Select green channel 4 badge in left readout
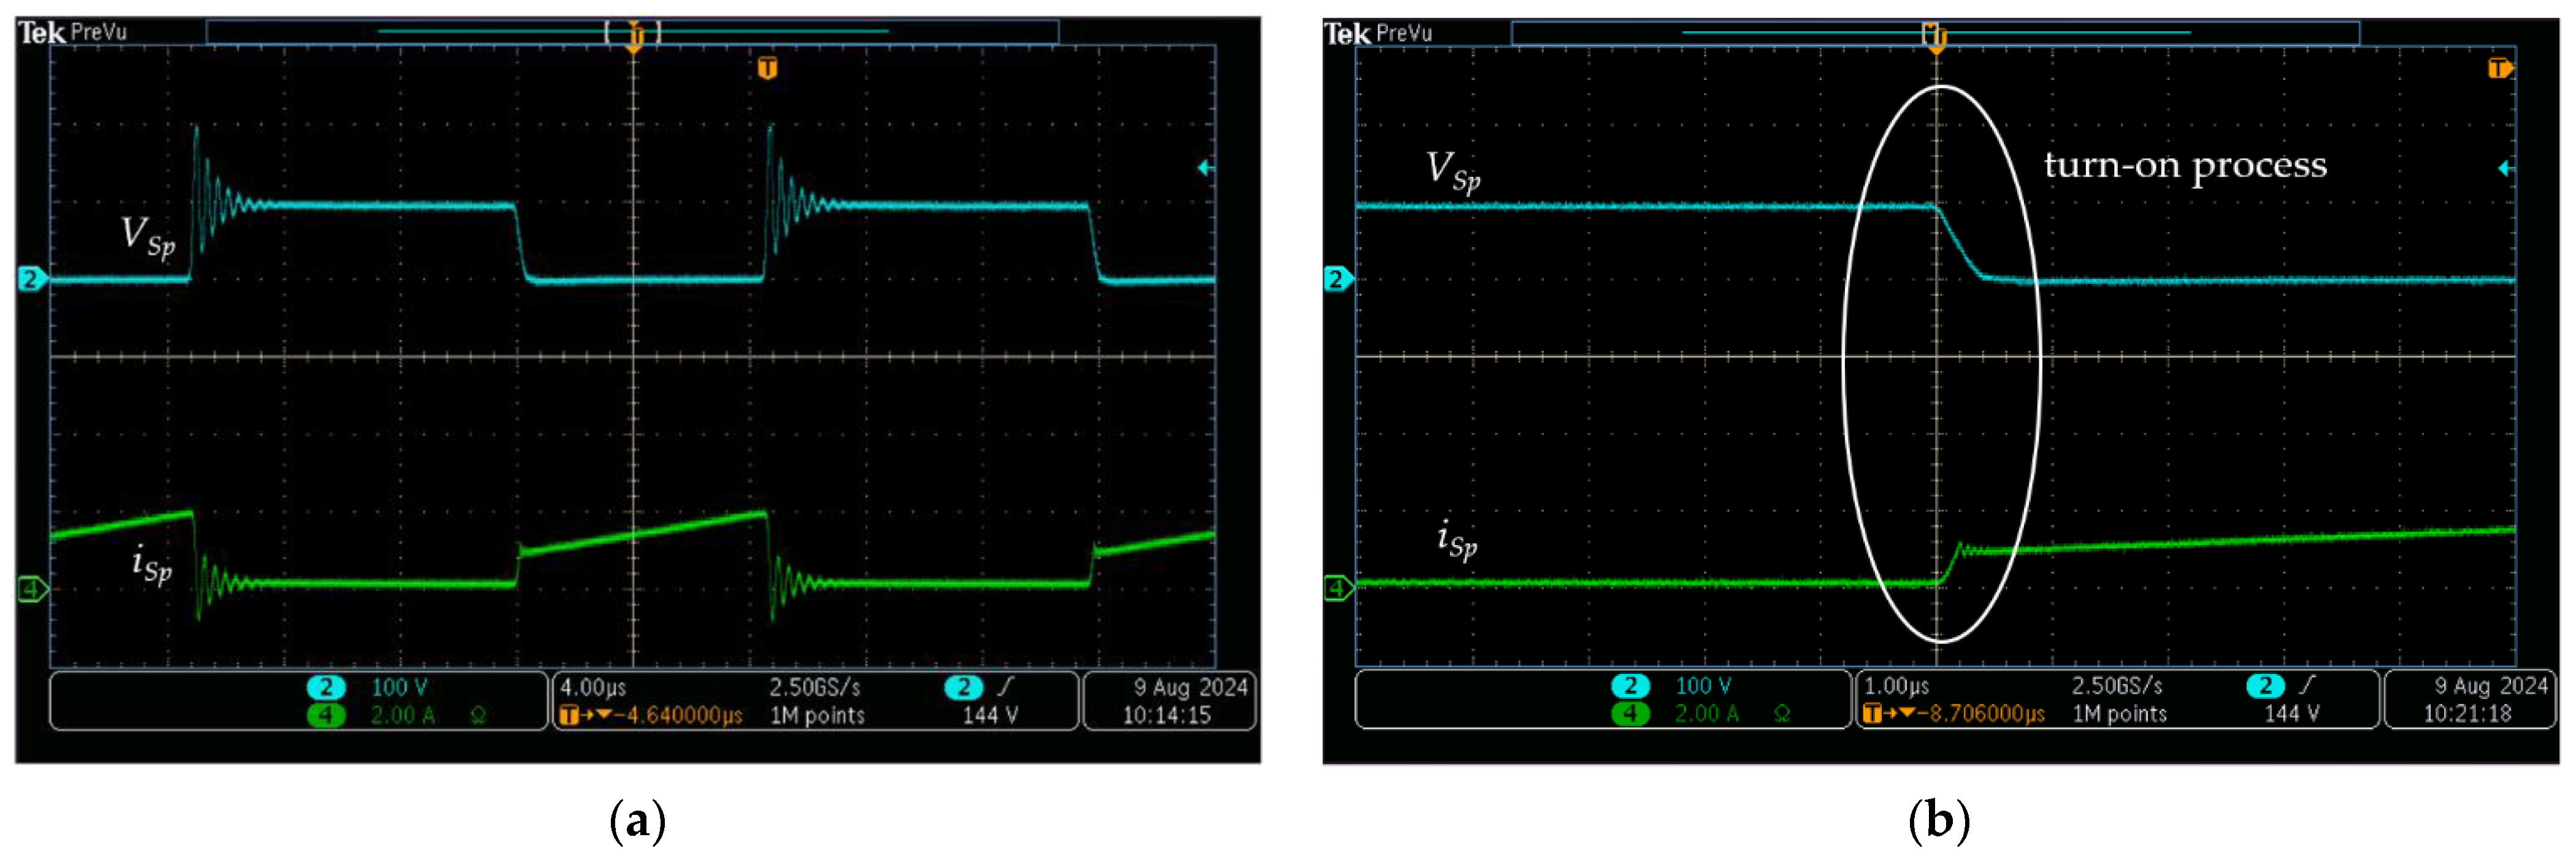The height and width of the screenshot is (856, 2576). tap(326, 715)
